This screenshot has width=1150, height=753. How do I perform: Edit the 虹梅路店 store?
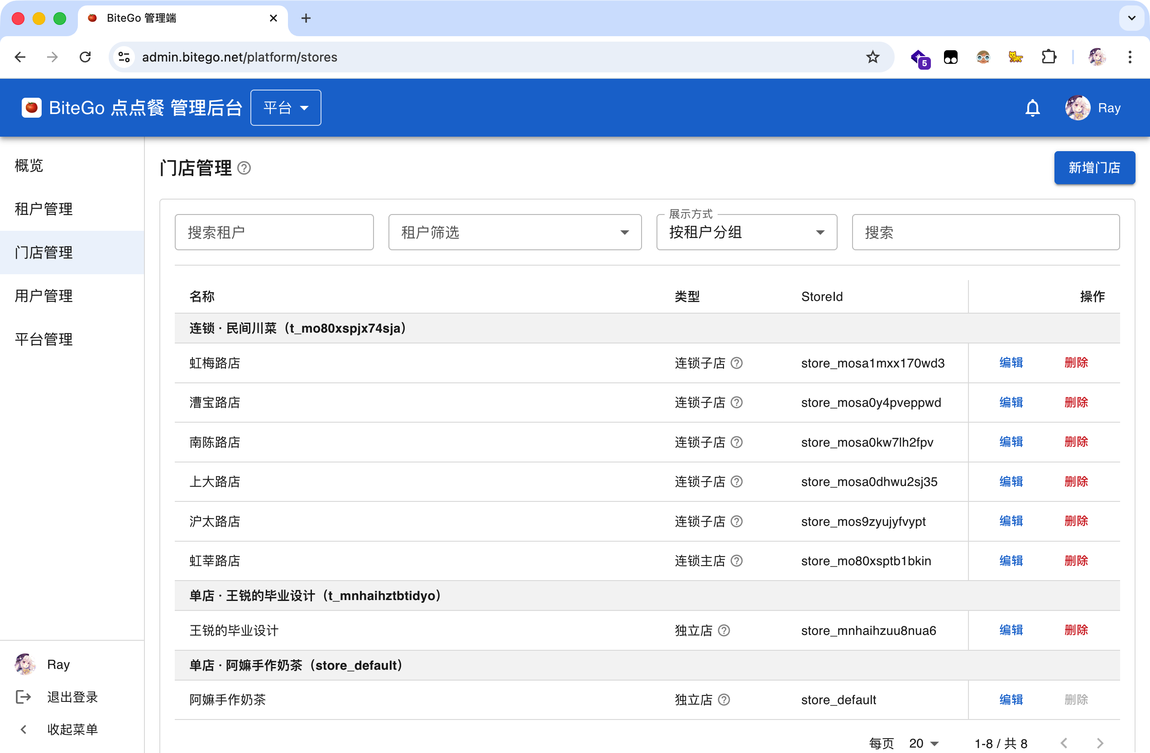[x=1011, y=363]
